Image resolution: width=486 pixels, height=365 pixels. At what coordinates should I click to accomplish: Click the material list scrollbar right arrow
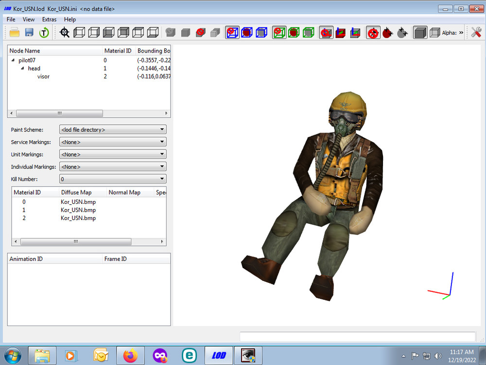[x=162, y=241]
